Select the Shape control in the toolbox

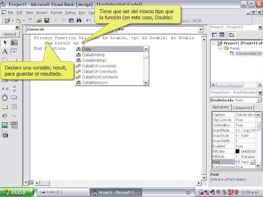[5, 116]
